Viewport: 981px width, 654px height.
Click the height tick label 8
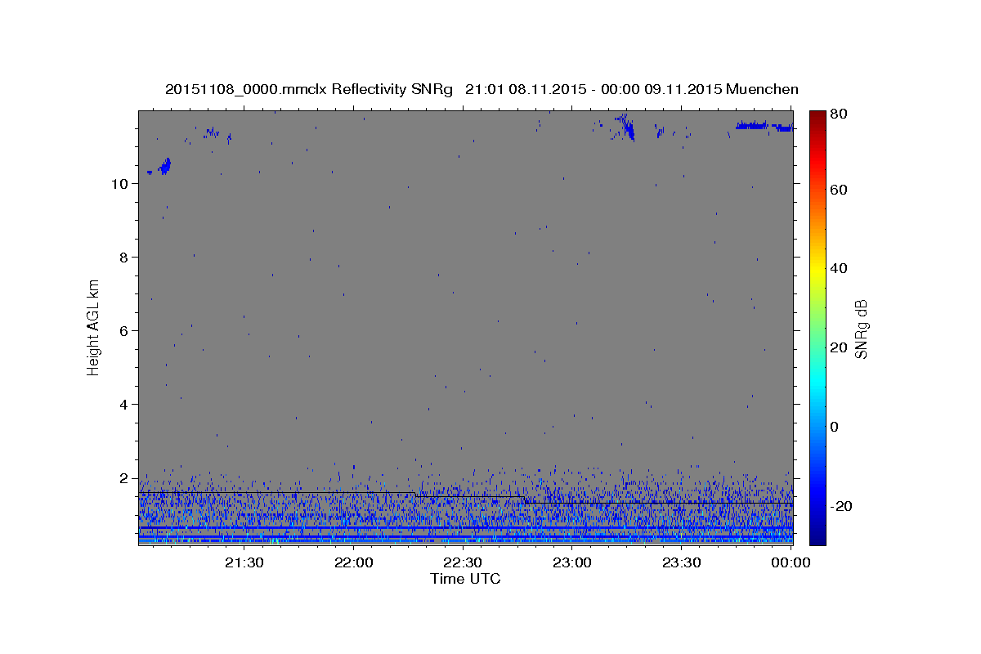tap(123, 258)
